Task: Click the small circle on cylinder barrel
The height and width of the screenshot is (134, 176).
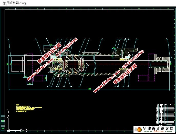Action: (88, 65)
